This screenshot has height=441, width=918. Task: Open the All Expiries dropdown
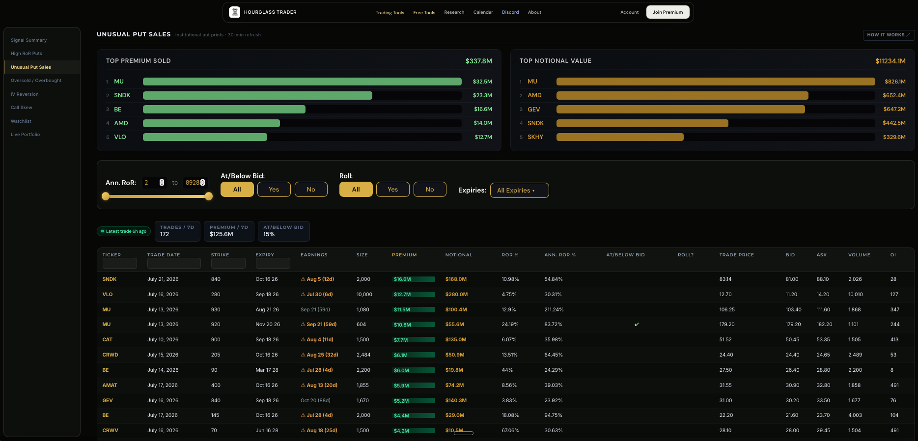coord(520,191)
